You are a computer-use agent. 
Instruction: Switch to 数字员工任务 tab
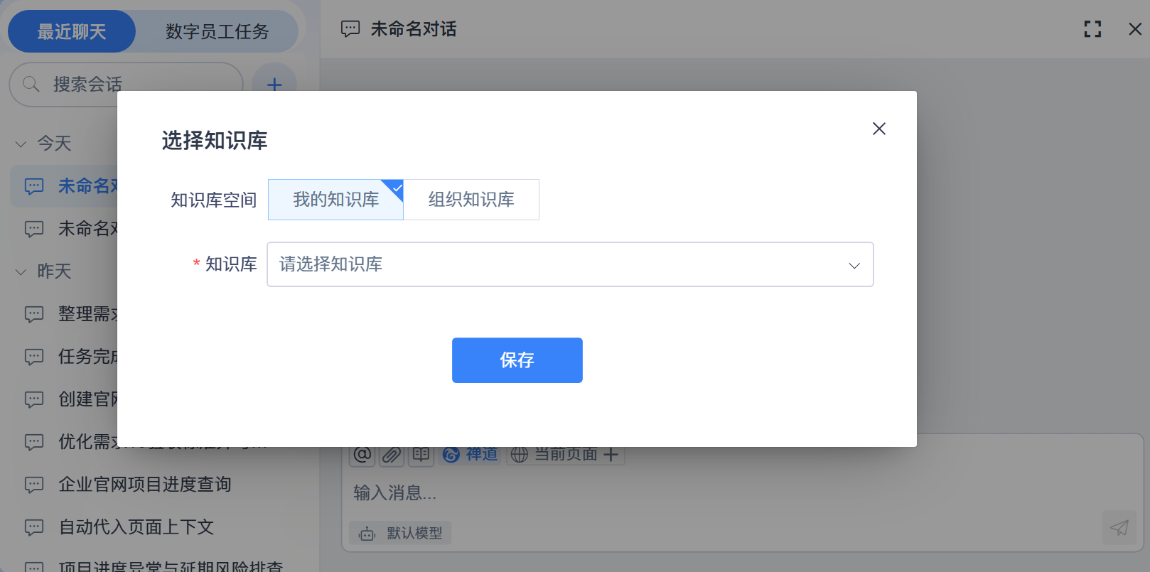(217, 31)
